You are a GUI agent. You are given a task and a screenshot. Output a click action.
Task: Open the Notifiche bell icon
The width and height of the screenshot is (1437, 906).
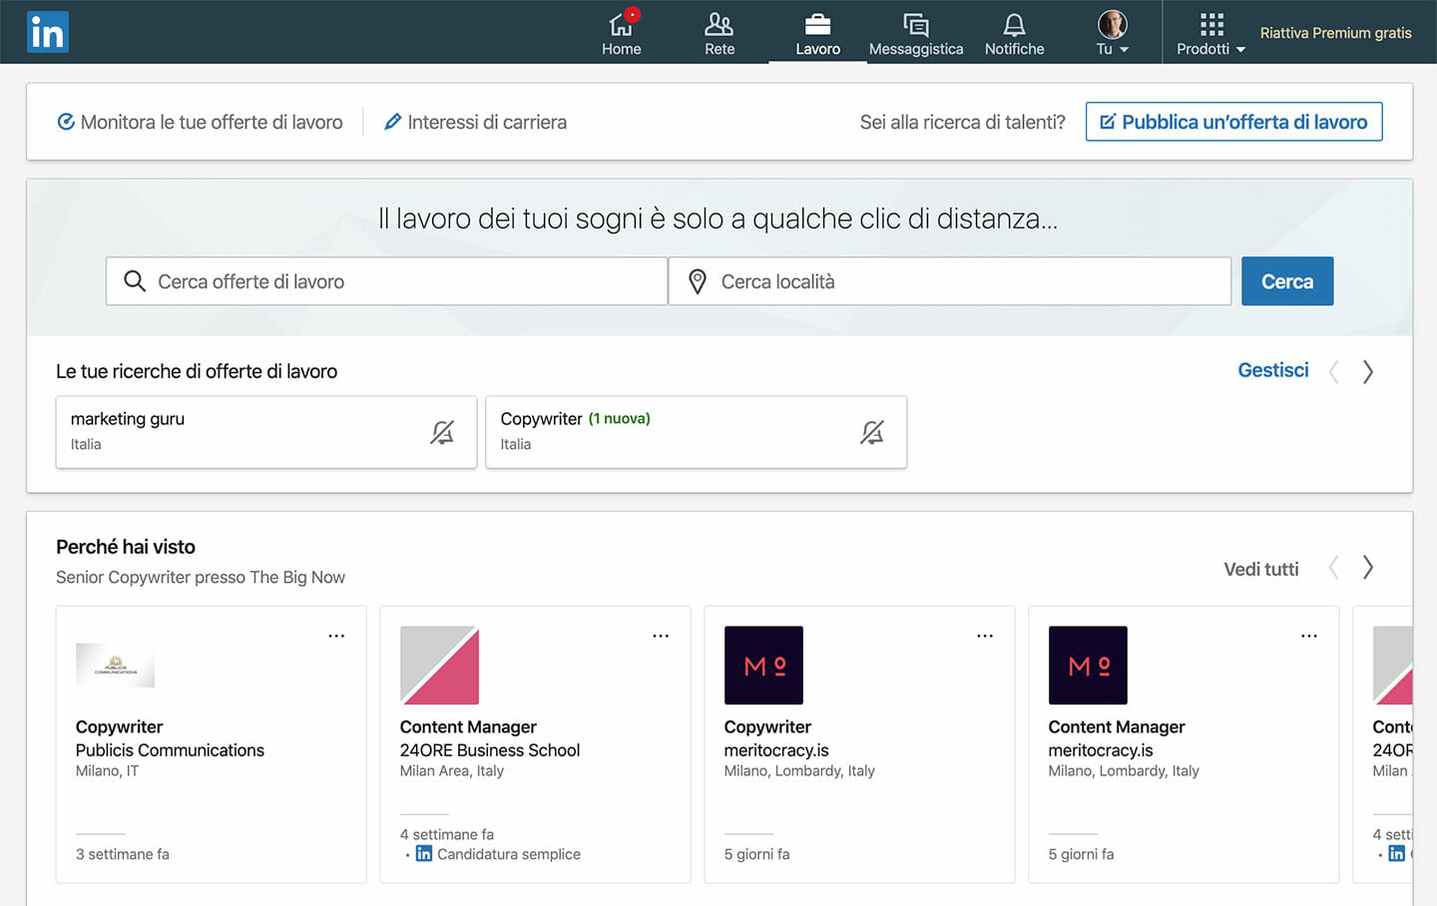[x=1014, y=24]
